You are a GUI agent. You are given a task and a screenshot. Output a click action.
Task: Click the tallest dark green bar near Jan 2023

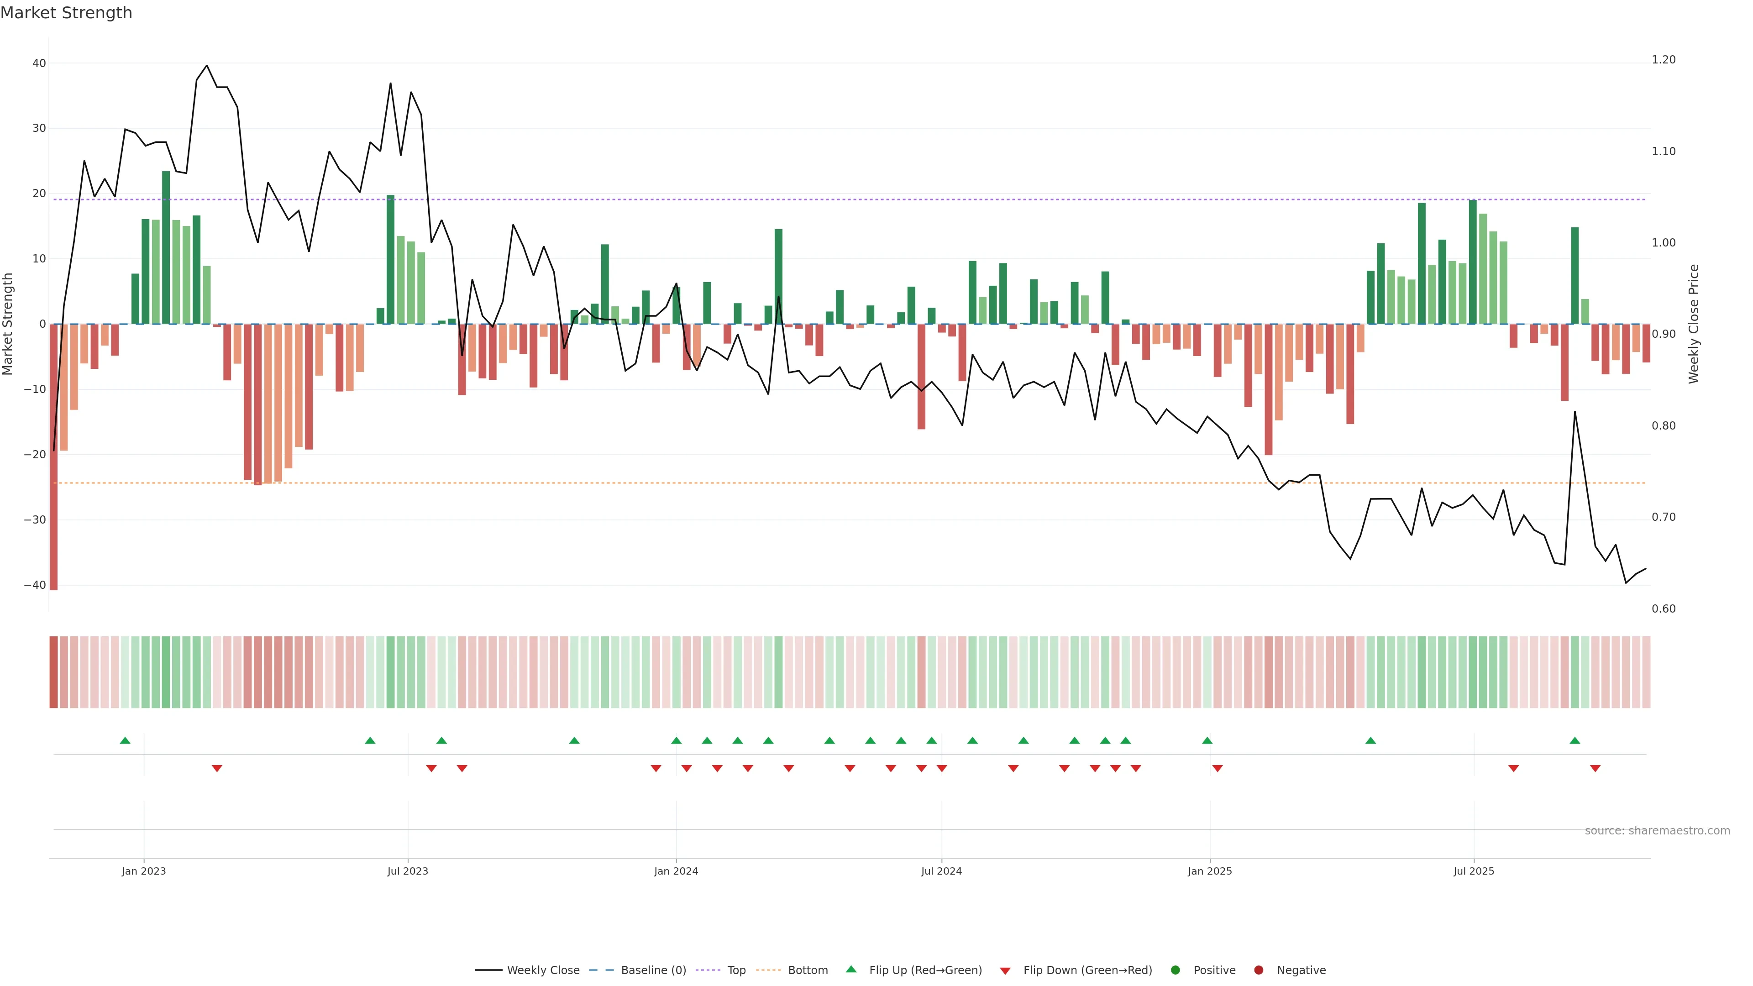pyautogui.click(x=166, y=247)
